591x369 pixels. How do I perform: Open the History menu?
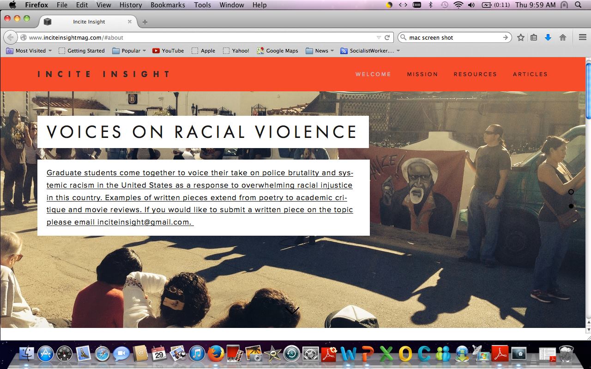point(131,5)
